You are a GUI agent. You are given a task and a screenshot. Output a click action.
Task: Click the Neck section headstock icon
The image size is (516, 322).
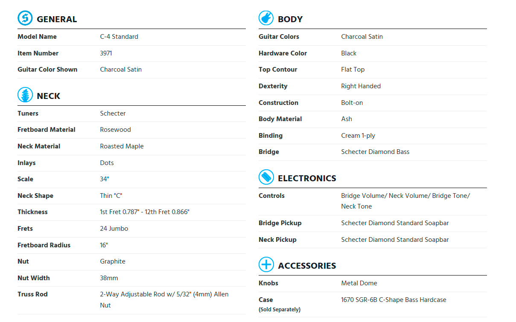[x=25, y=95]
